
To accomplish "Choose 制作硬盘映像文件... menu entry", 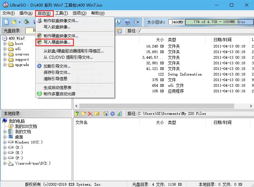I will coord(75,36).
